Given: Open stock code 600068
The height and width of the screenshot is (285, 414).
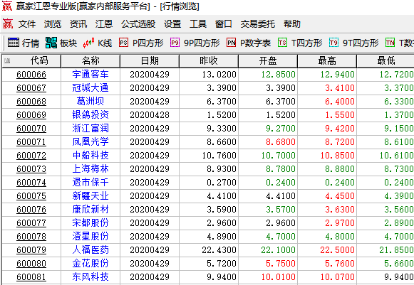Looking at the screenshot, I should click(31, 102).
